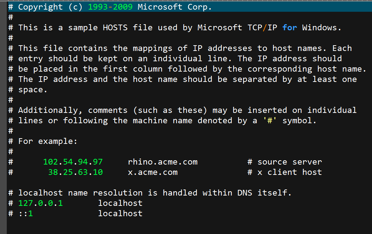Click the word DNS in localhost comment

tap(245, 193)
